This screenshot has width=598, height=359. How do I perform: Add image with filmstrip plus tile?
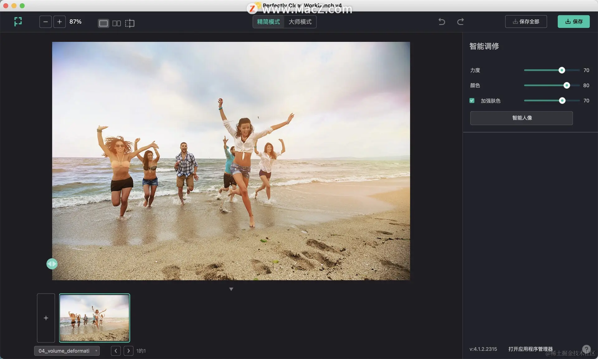coord(46,318)
